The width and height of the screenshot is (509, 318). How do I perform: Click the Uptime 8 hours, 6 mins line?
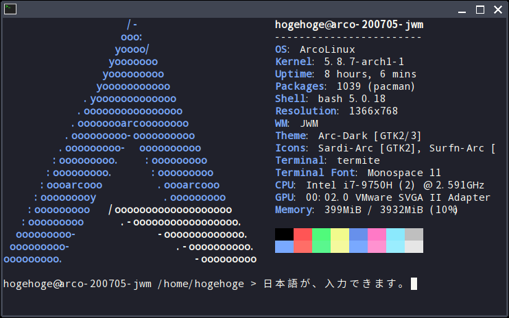(x=346, y=74)
